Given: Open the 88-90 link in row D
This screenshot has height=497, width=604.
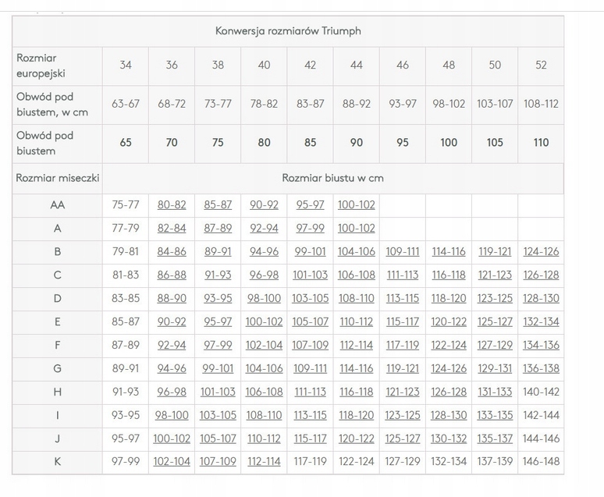Looking at the screenshot, I should click(x=172, y=299).
